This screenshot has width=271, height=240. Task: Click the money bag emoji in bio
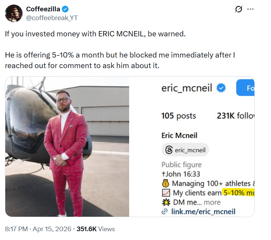[x=165, y=184]
